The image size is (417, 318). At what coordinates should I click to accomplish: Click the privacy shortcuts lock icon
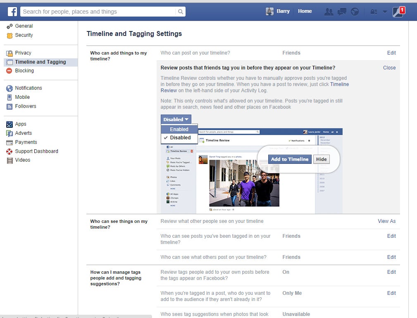pos(374,12)
